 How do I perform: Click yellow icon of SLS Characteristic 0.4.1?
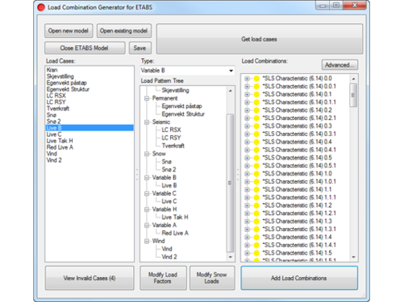[x=256, y=150]
